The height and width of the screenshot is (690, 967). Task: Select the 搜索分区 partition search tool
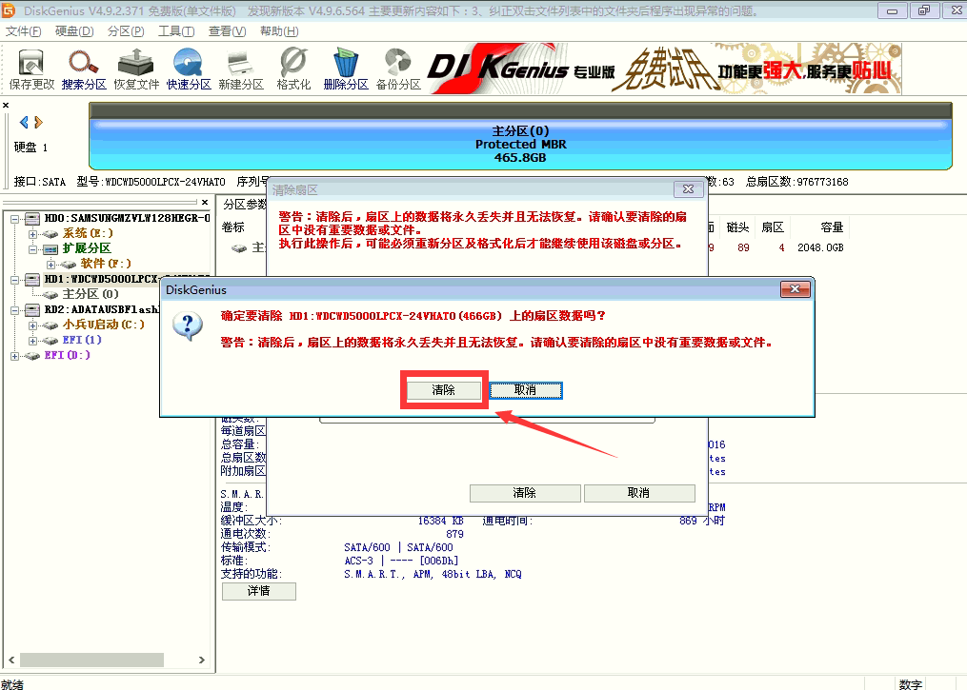point(82,67)
